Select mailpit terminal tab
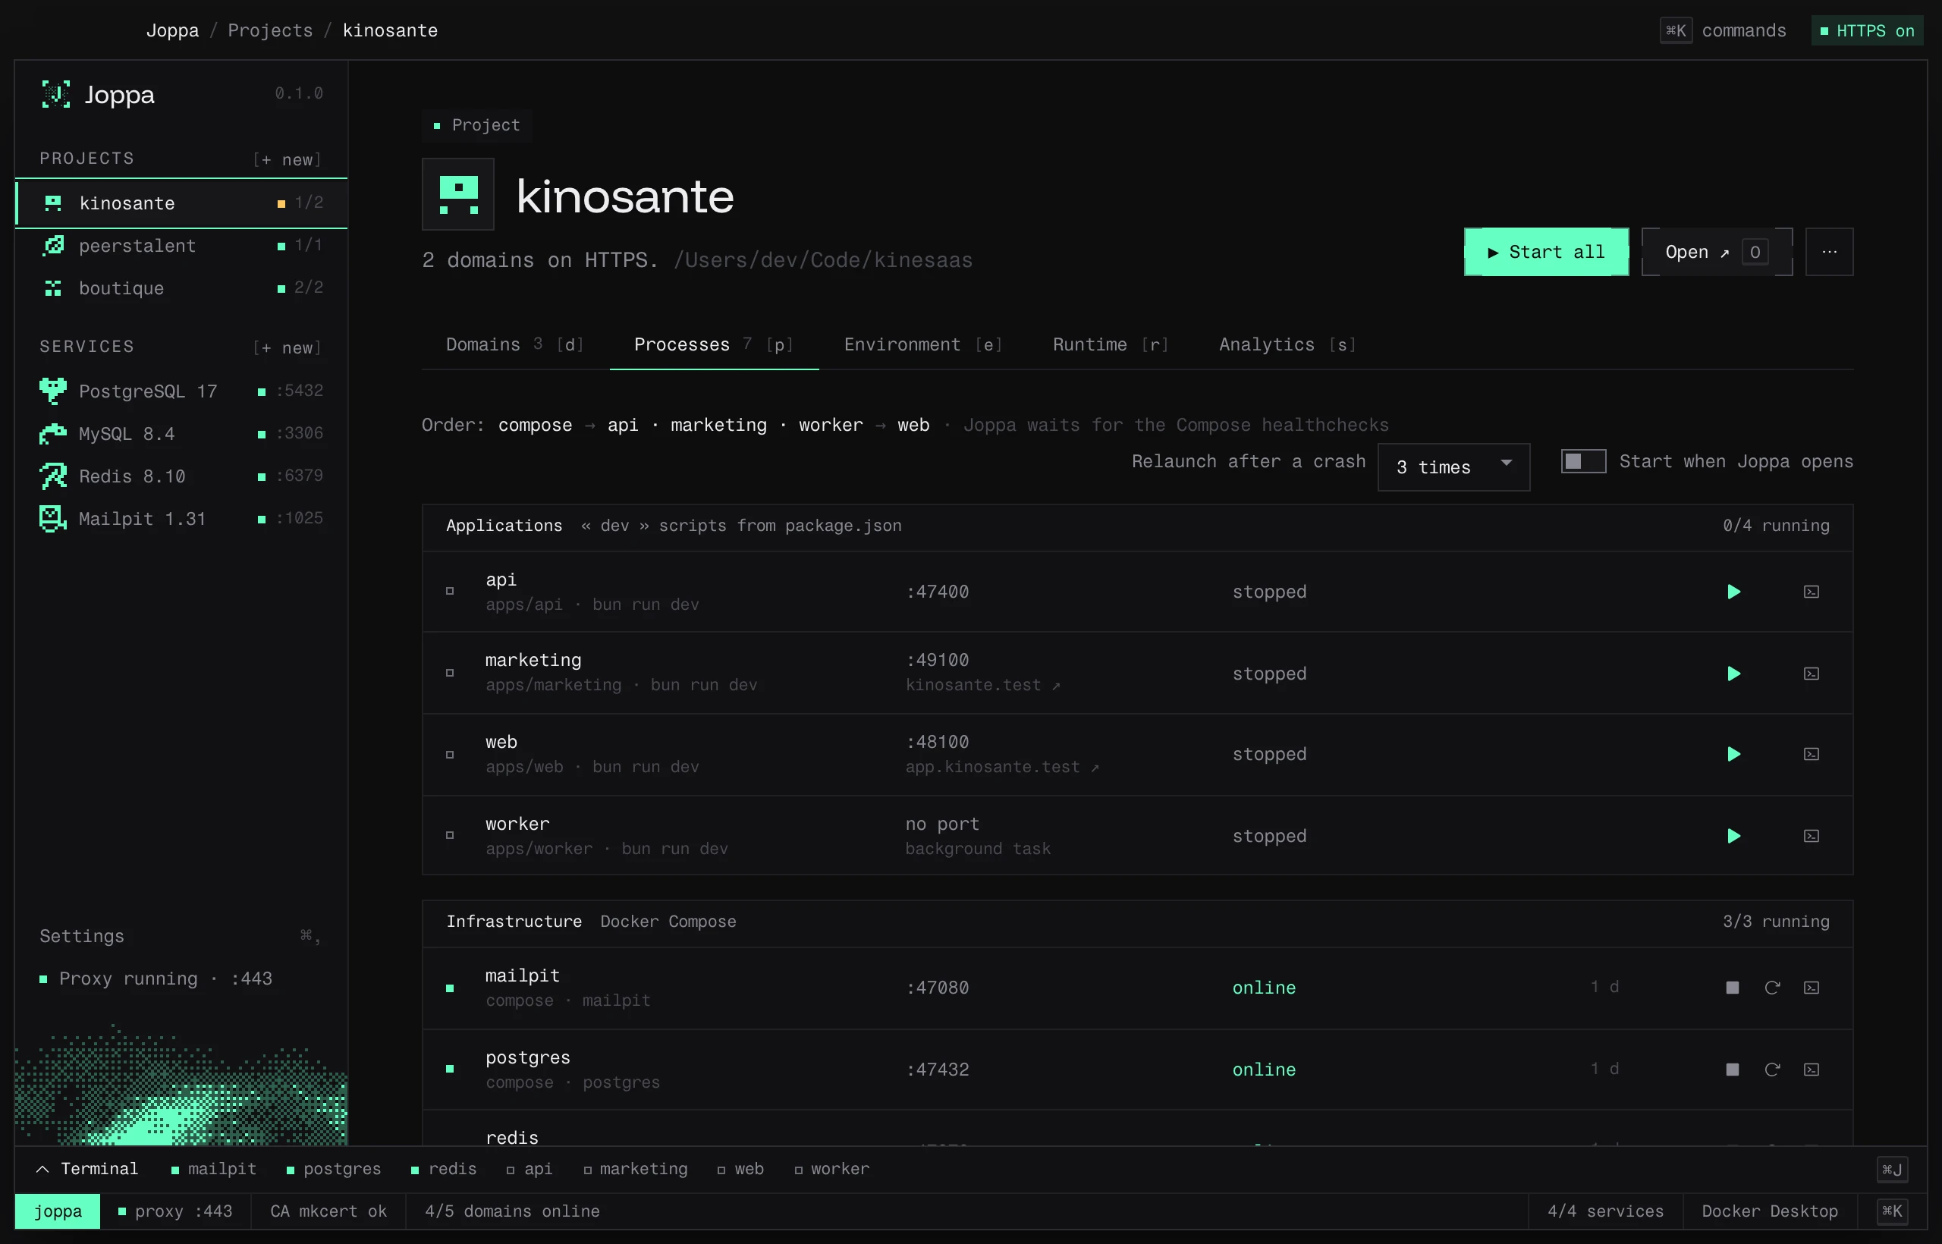Viewport: 1942px width, 1244px height. click(x=213, y=1169)
